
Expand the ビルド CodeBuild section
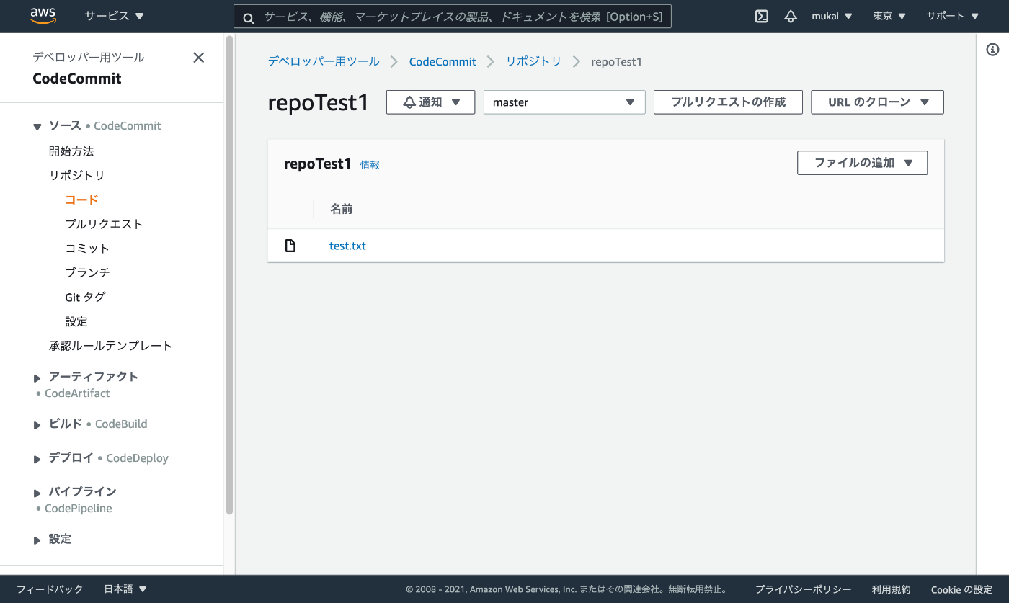37,425
